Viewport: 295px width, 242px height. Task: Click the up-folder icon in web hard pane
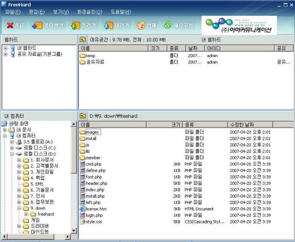[x=84, y=40]
